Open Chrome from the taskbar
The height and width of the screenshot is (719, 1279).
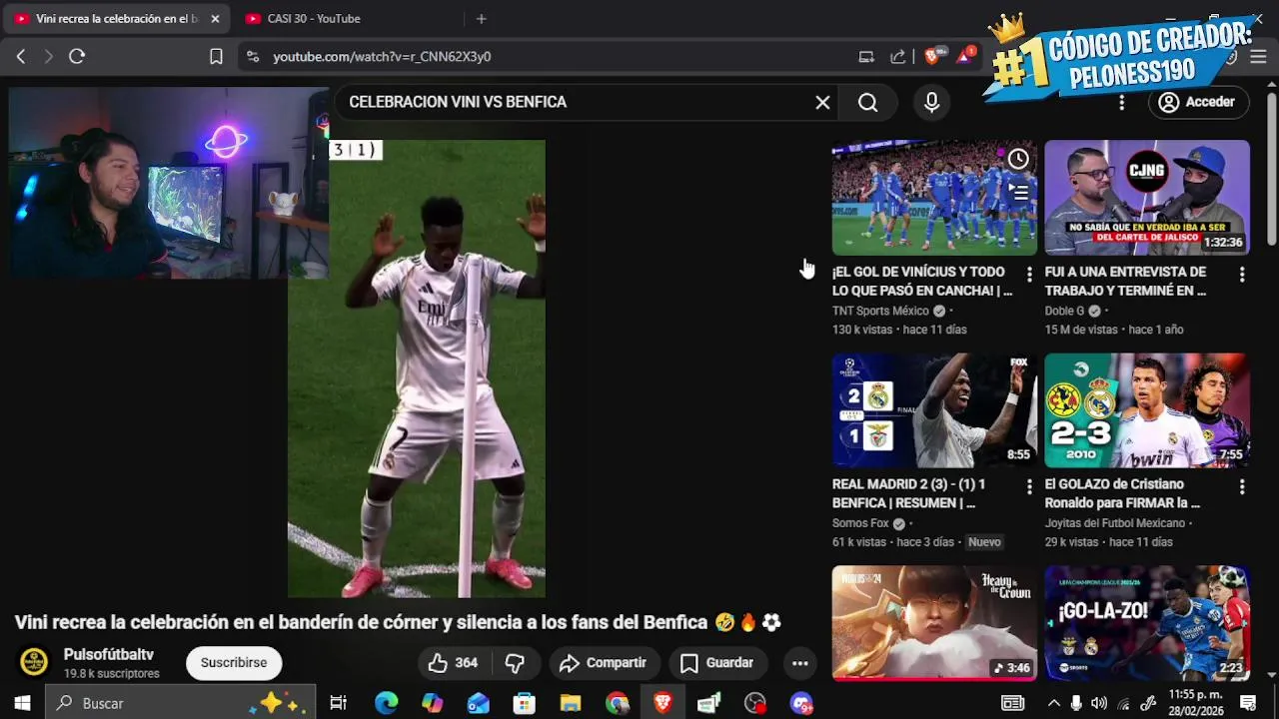point(618,703)
